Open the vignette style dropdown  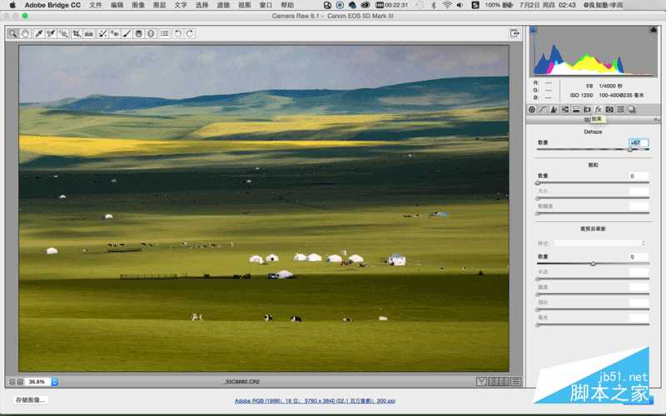pos(600,243)
